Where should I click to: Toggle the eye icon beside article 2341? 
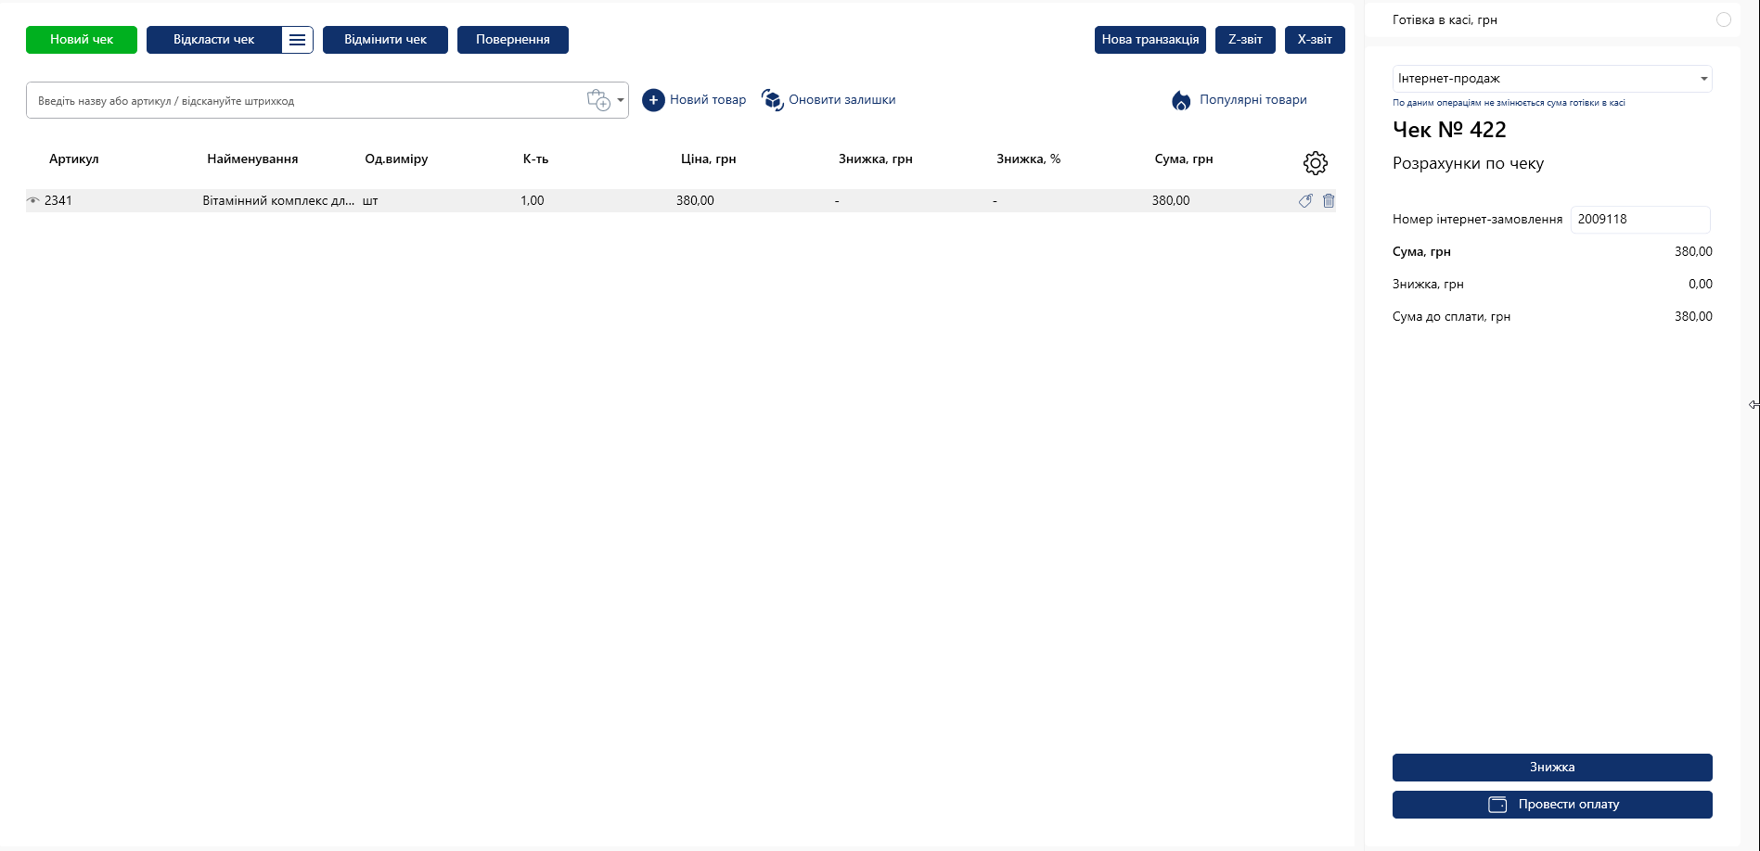tap(33, 200)
